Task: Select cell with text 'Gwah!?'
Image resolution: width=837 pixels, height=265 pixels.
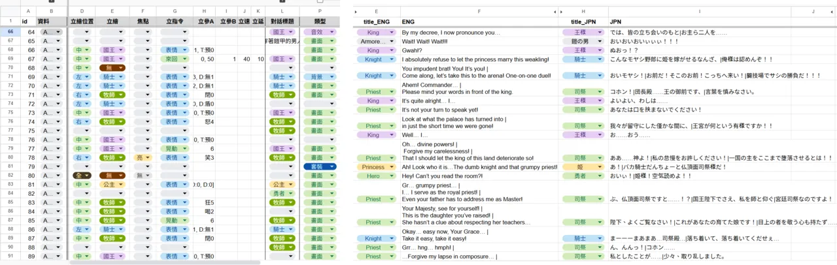Action: click(480, 50)
